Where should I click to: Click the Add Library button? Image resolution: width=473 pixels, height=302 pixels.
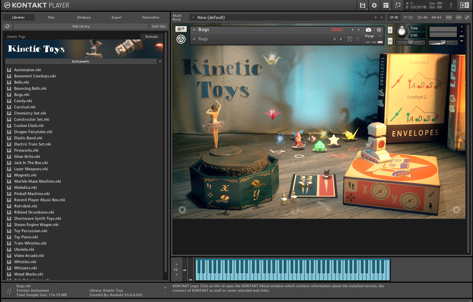point(81,26)
